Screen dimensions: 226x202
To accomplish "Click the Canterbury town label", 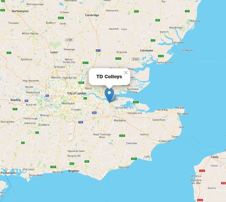I will pyautogui.click(x=159, y=120).
